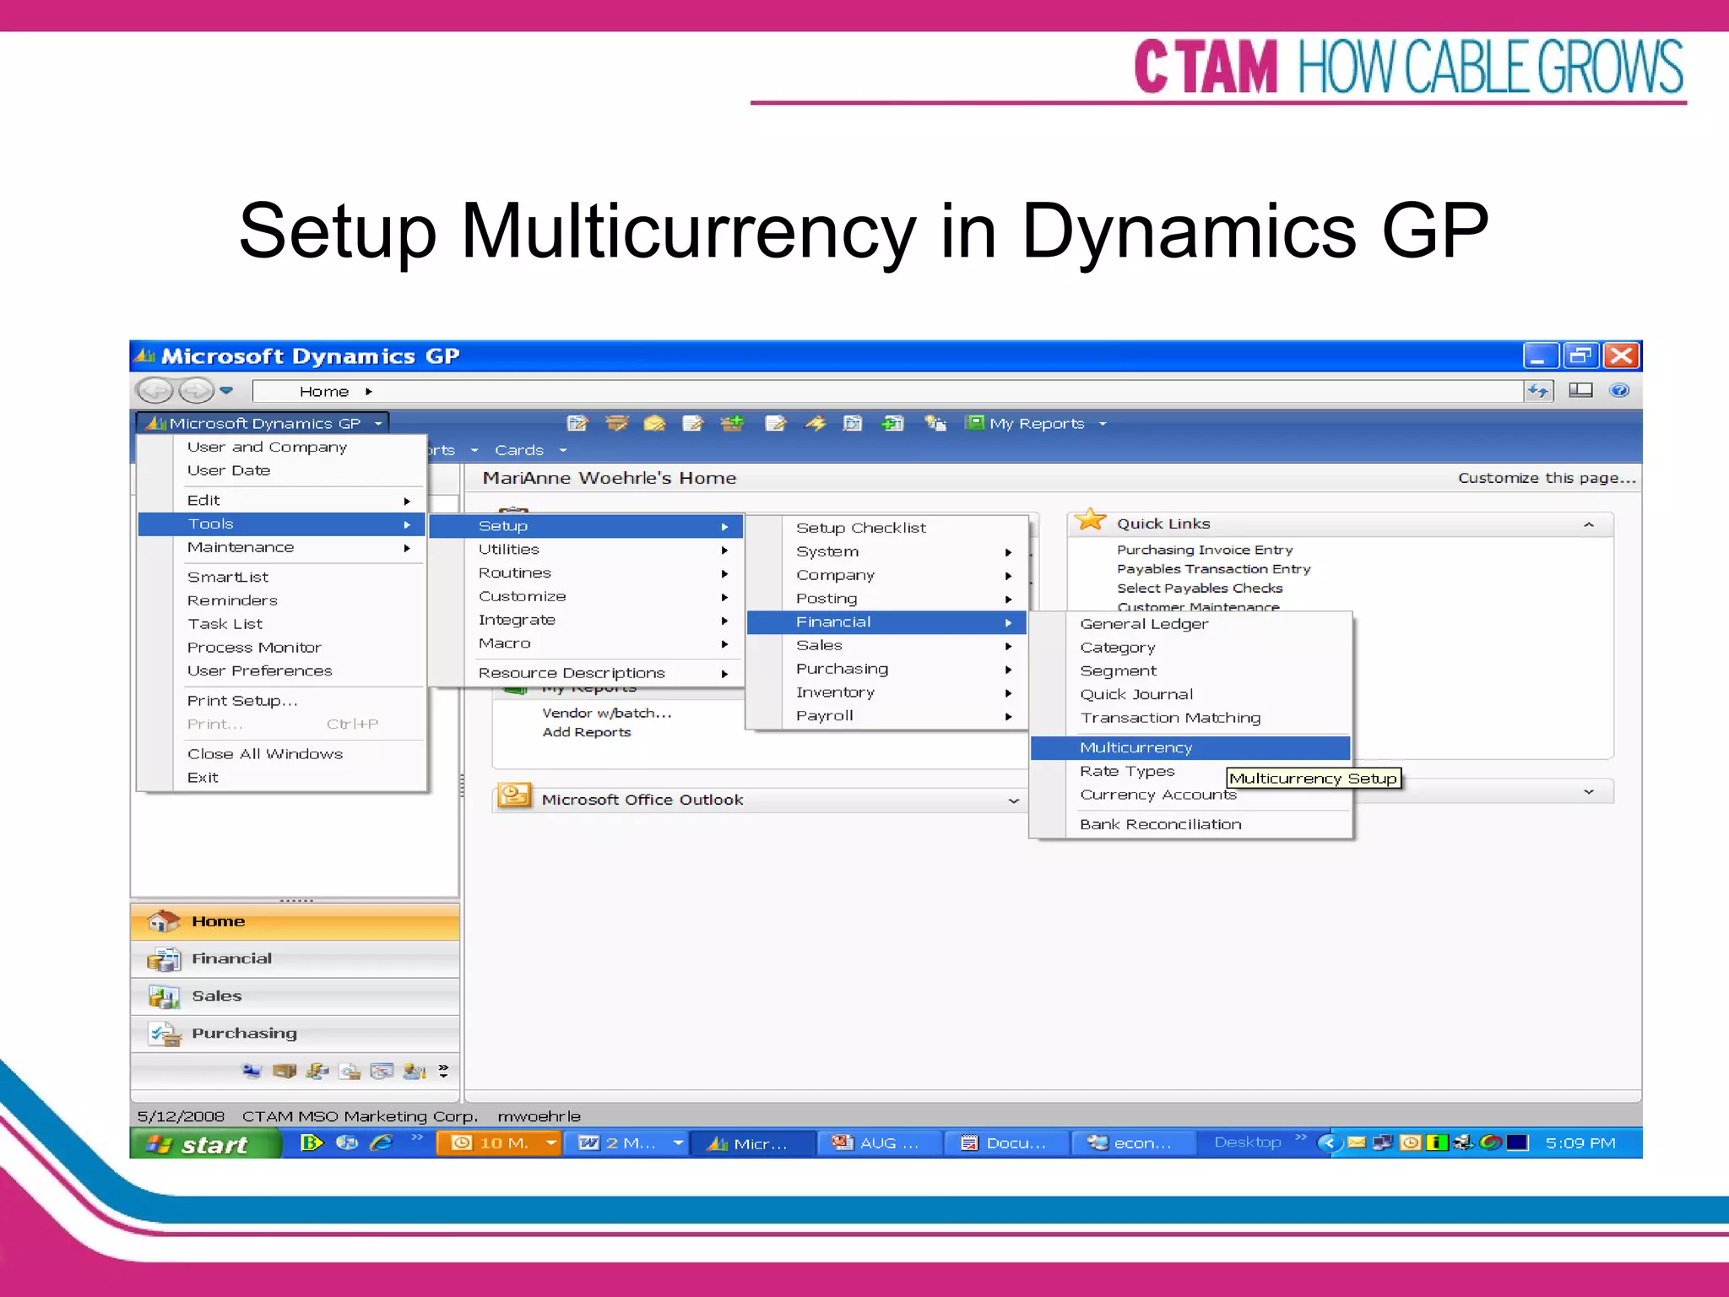
Task: Click the computer icon in navigation pane footer
Action: (x=252, y=1071)
